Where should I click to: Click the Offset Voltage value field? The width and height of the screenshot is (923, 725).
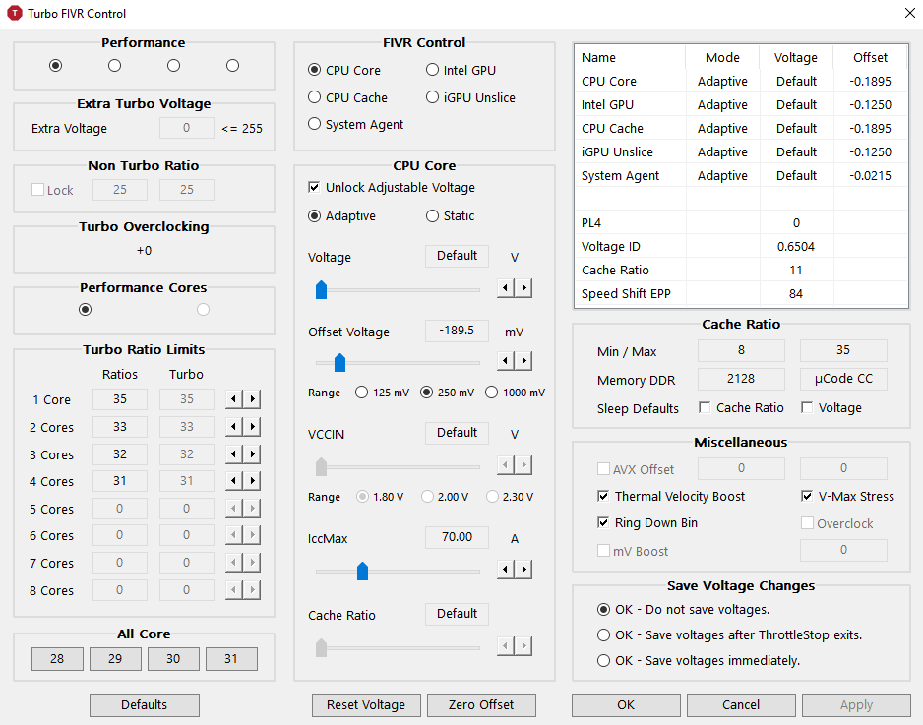coord(457,331)
